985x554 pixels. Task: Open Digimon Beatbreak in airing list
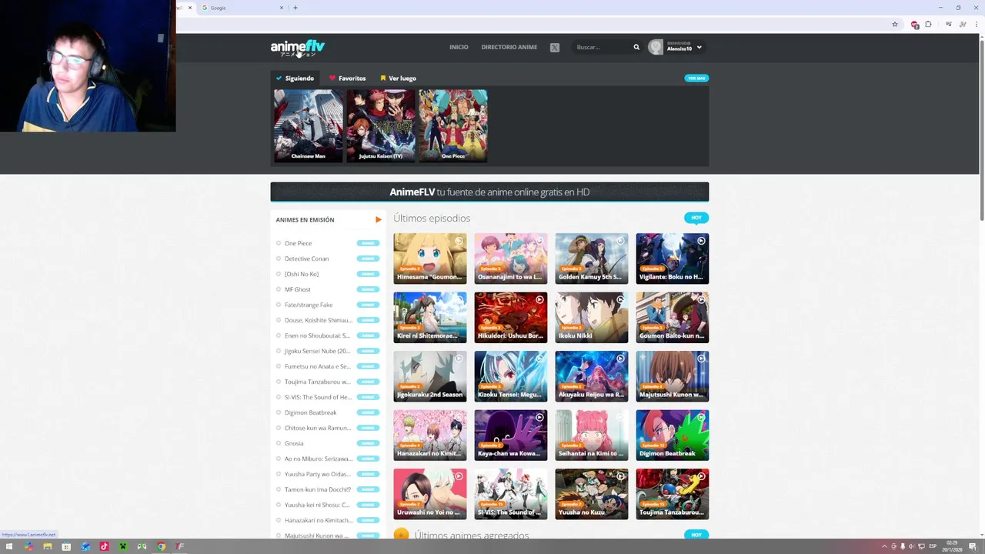pos(310,412)
